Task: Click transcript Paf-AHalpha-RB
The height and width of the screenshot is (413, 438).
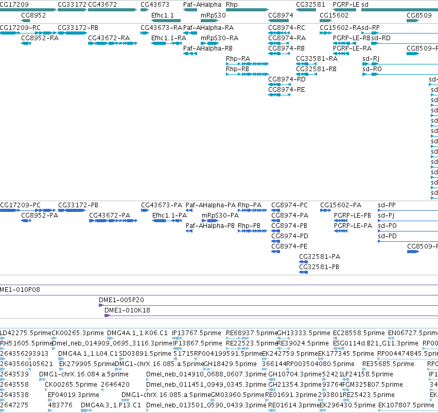Action: [x=208, y=48]
